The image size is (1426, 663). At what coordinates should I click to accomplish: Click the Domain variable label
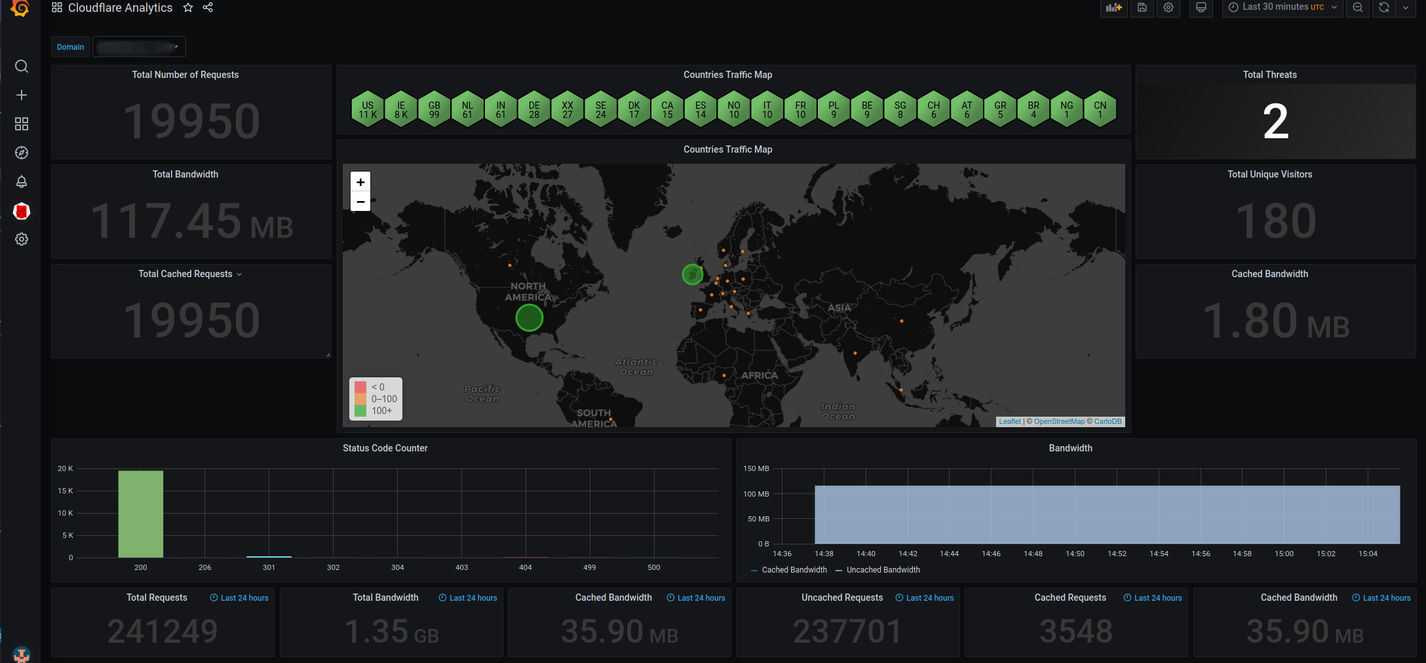pyautogui.click(x=71, y=47)
